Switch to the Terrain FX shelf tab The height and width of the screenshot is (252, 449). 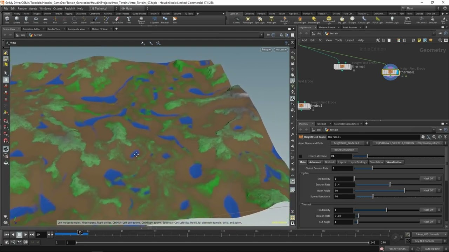pos(154,14)
